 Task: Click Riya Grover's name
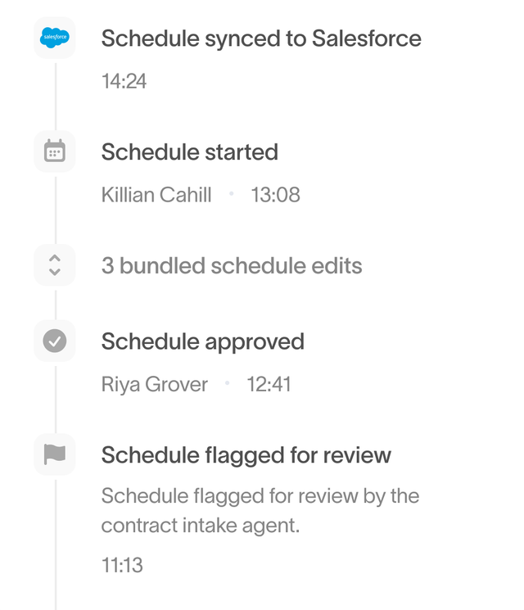(154, 384)
